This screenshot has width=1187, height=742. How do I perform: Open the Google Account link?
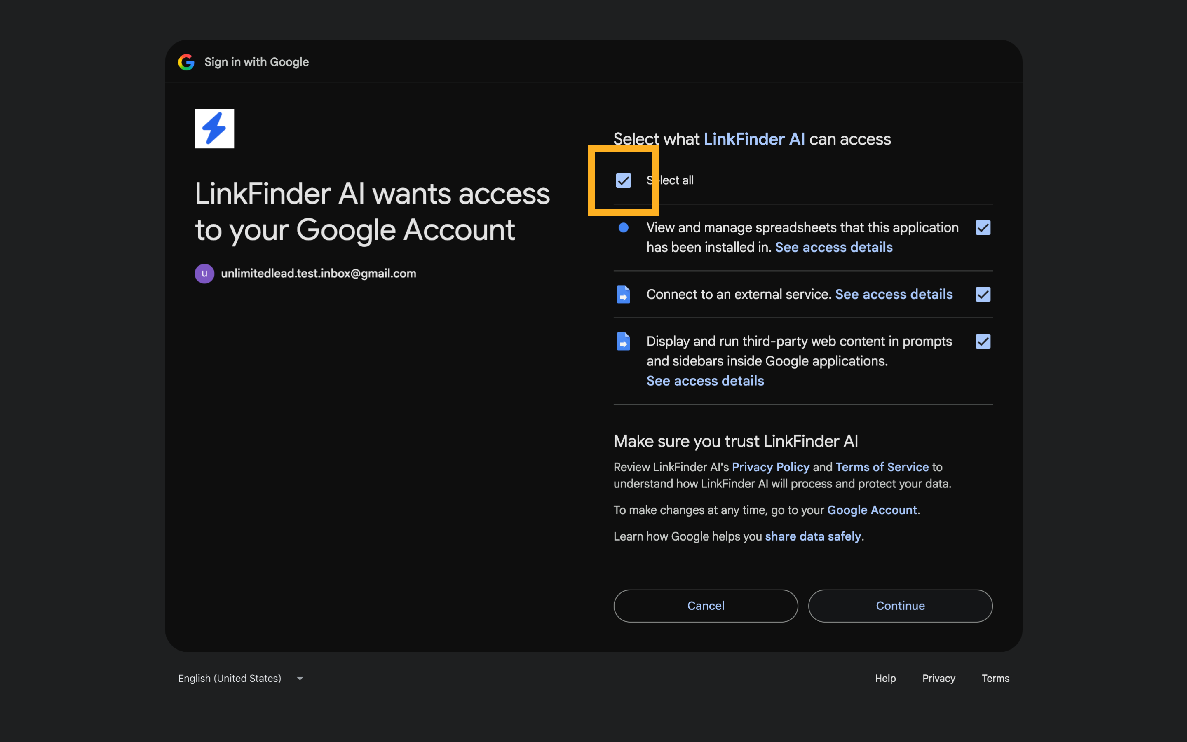tap(872, 510)
